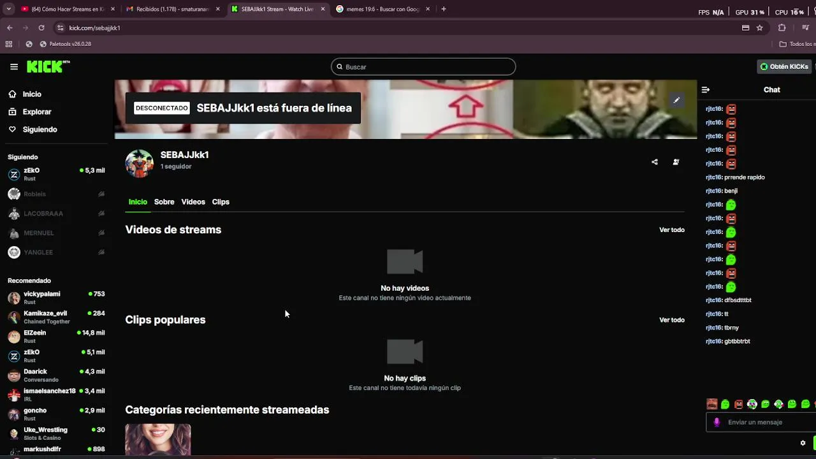Reload the page with browser refresh icon

[x=41, y=28]
